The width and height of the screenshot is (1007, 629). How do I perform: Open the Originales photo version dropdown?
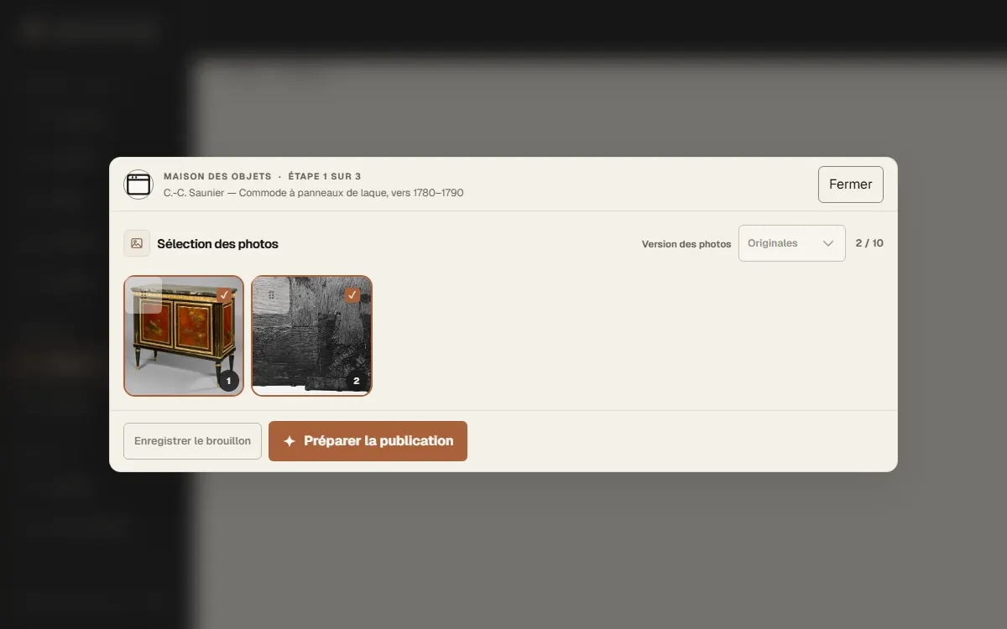pos(792,243)
